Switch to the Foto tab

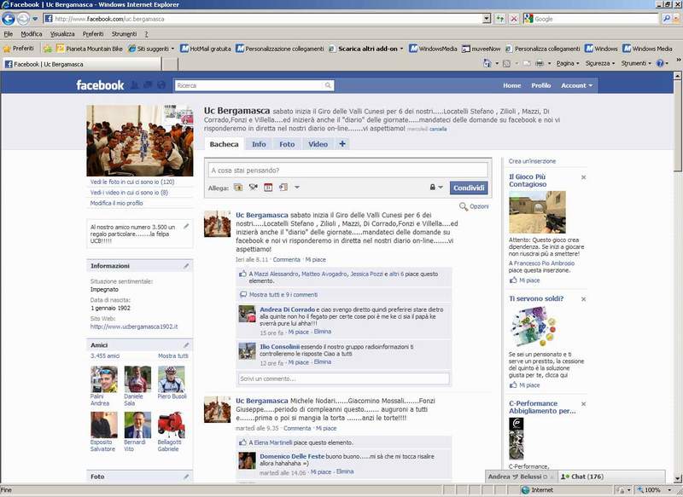tap(287, 144)
